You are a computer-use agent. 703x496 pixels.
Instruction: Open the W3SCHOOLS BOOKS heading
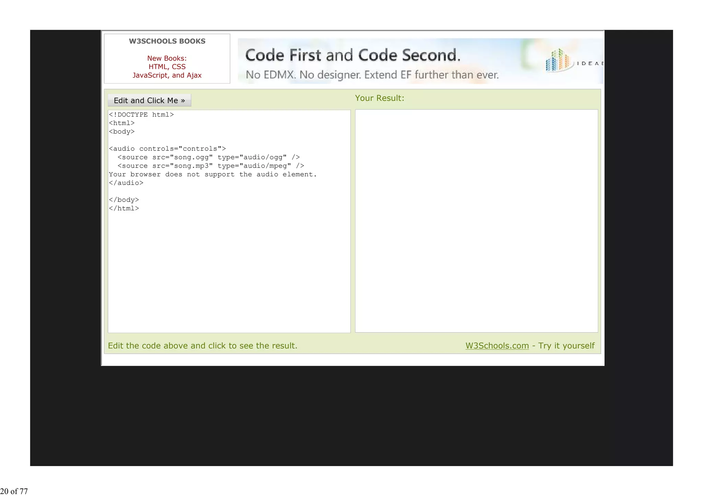[167, 41]
